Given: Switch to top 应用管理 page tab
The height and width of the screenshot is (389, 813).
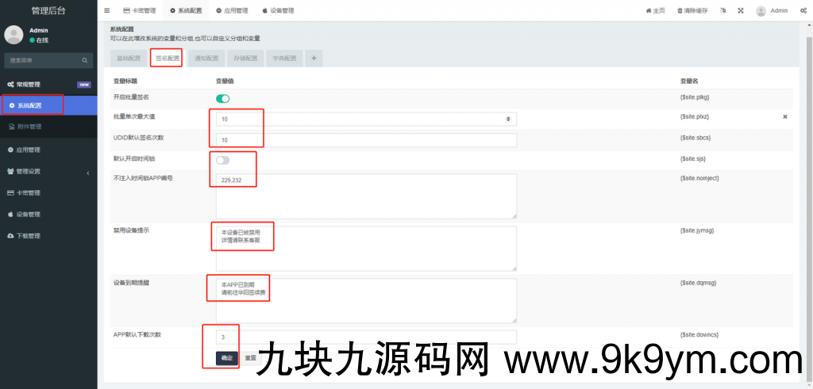Looking at the screenshot, I should click(232, 10).
